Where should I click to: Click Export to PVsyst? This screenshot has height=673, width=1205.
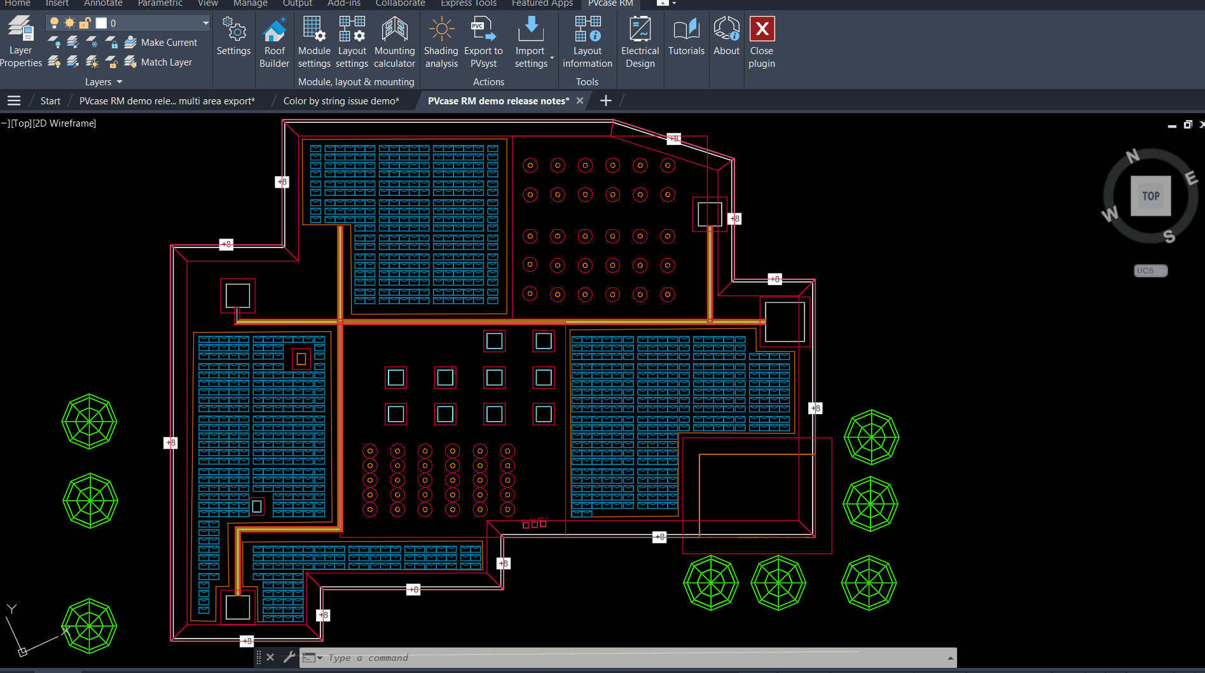483,43
